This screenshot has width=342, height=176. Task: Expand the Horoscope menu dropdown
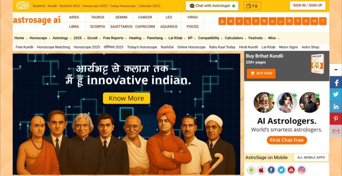[40, 38]
